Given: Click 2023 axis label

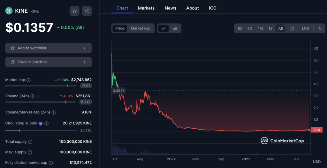Looking at the screenshot, I should coord(246,159).
